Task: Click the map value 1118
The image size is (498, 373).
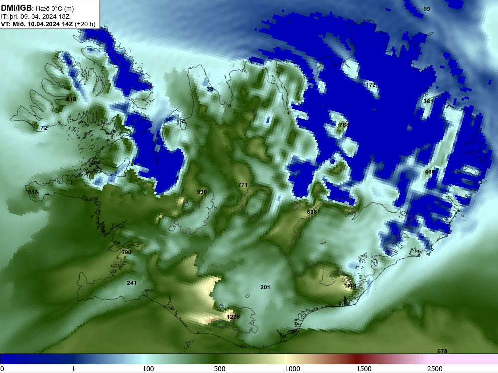Action: tap(350, 286)
